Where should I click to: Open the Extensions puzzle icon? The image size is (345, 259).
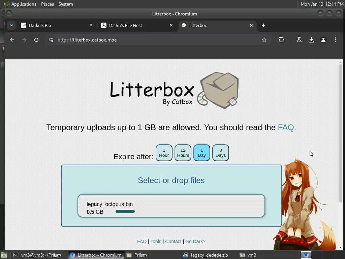(281, 40)
